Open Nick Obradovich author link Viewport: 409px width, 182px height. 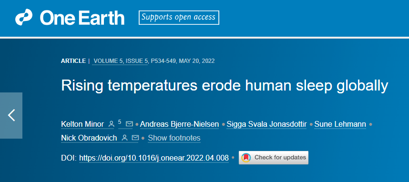point(89,138)
